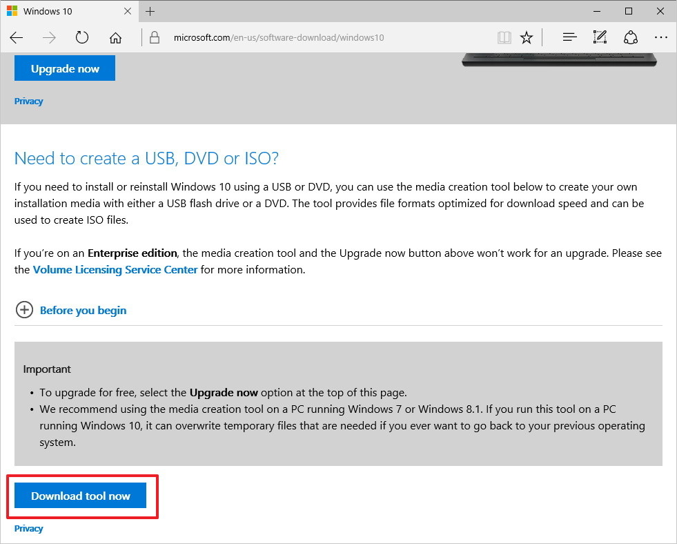The image size is (677, 544).
Task: Open the Hub icon
Action: (x=569, y=37)
